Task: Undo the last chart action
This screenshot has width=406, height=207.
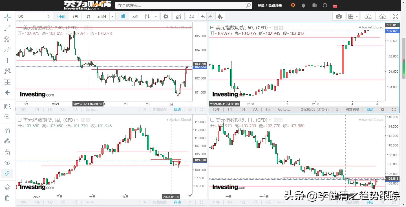Action: (203, 17)
